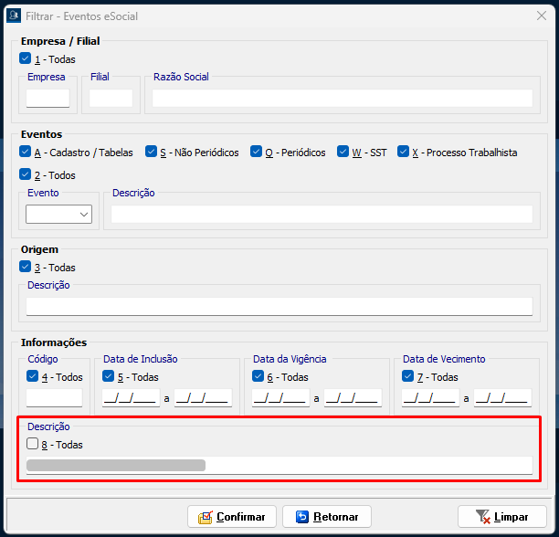This screenshot has height=537, width=559.
Task: Click the Informações Descrição text field
Action: coord(279,465)
